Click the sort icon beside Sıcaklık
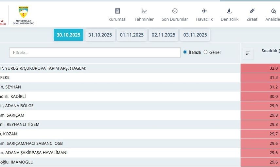 pos(248,53)
